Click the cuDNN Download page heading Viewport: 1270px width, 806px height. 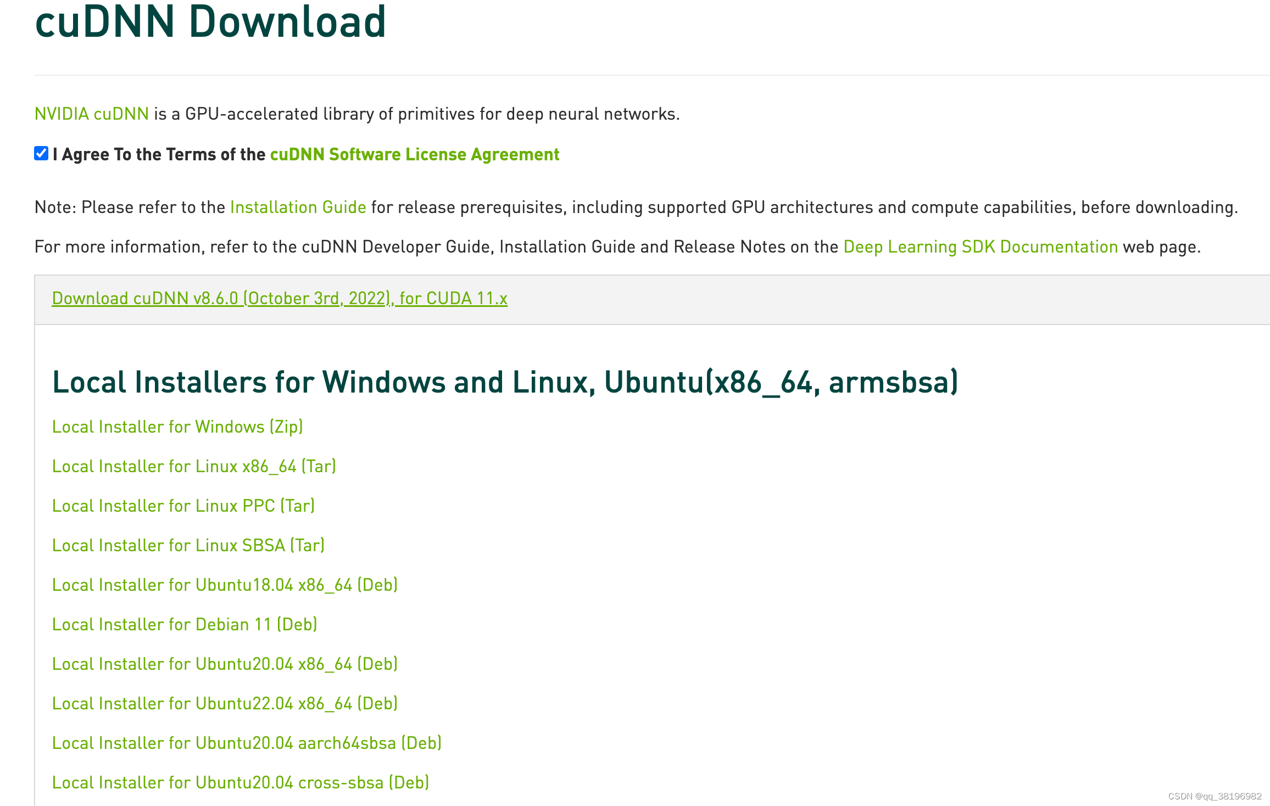210,21
